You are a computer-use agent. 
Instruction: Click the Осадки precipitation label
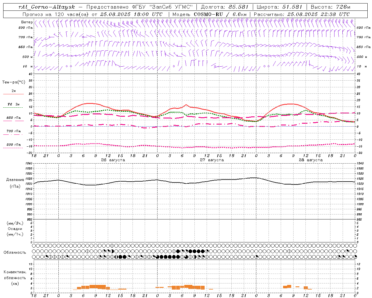click(x=15, y=229)
